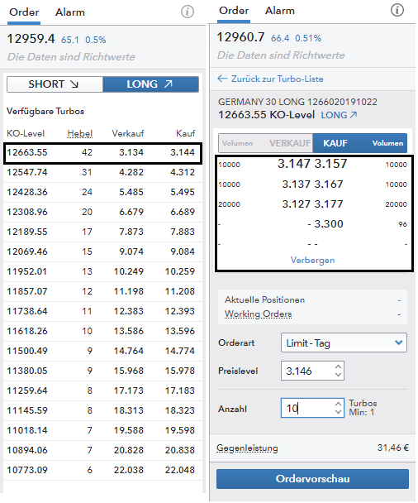Image resolution: width=418 pixels, height=503 pixels.
Task: Switch to Order tab in right panel
Action: click(x=234, y=11)
